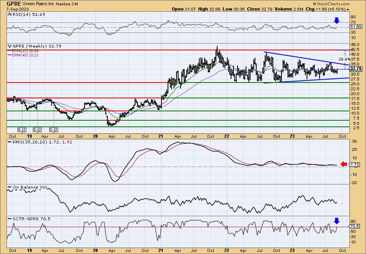366x254 pixels.
Task: Click the RSI(14) 51.69 indicator label
Action: 28,14
